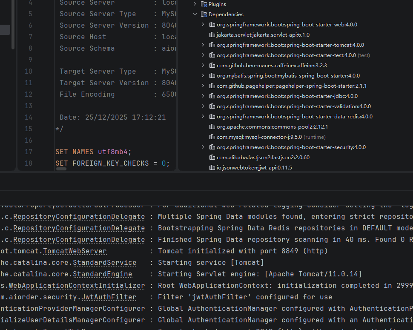This screenshot has height=330, width=413.
Task: Expand spring-boot-starter-security:4.0.0 chevron
Action: point(203,147)
